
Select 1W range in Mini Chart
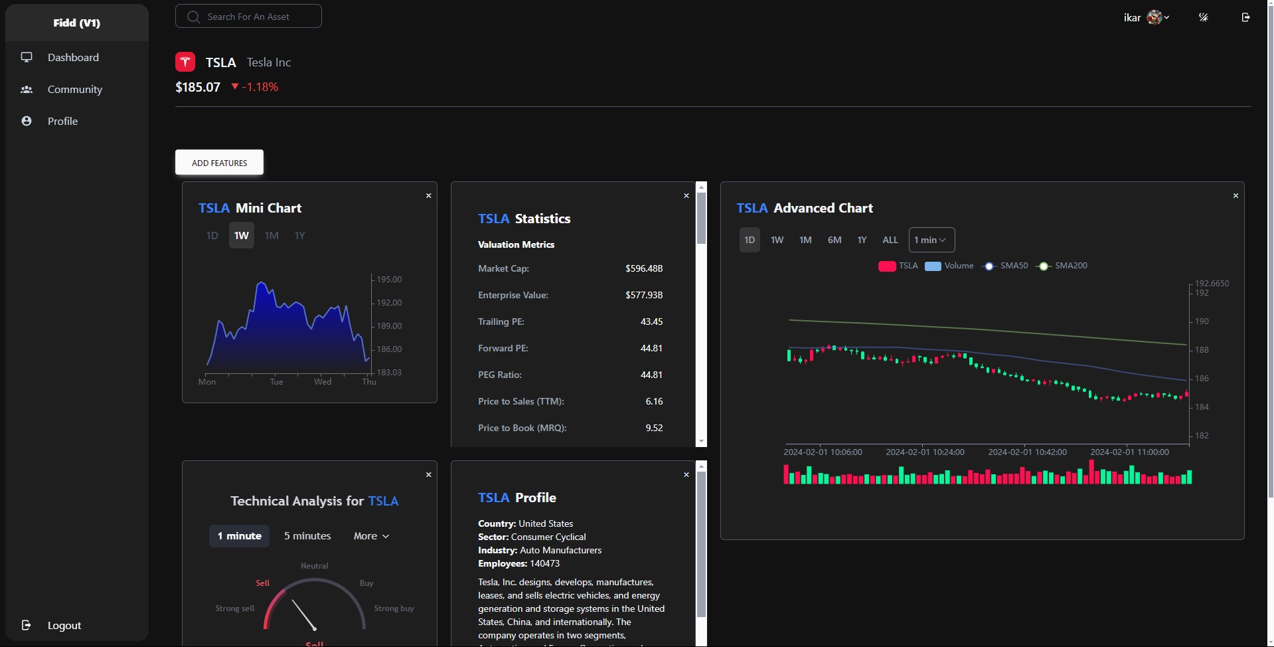click(242, 235)
